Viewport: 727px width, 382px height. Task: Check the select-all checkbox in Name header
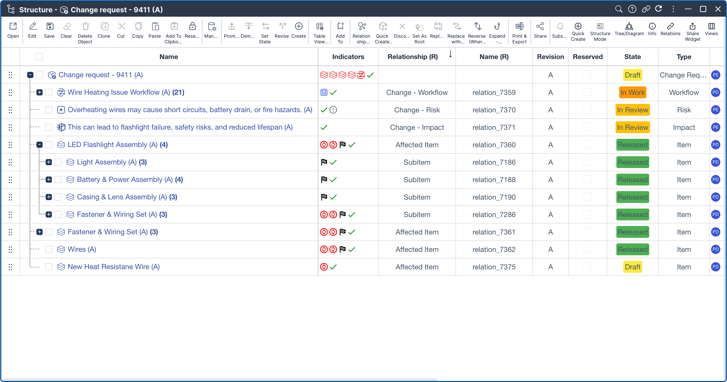[39, 57]
